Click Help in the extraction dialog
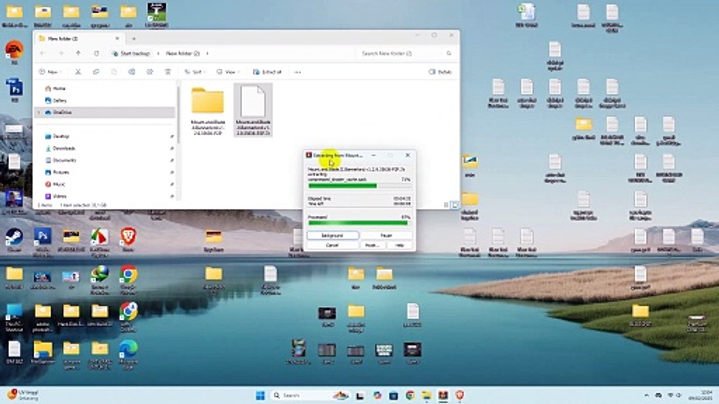719x404 pixels. pos(399,245)
